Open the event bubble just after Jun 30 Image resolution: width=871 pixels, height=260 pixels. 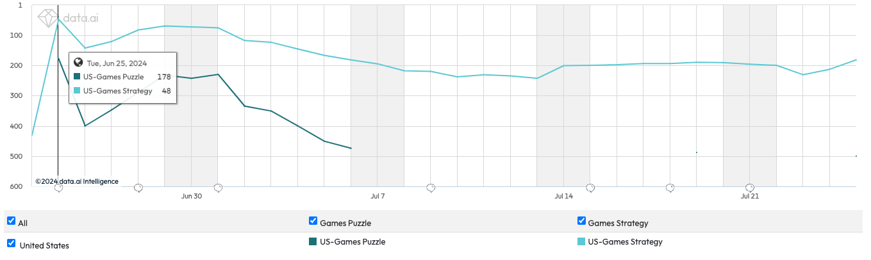(218, 188)
